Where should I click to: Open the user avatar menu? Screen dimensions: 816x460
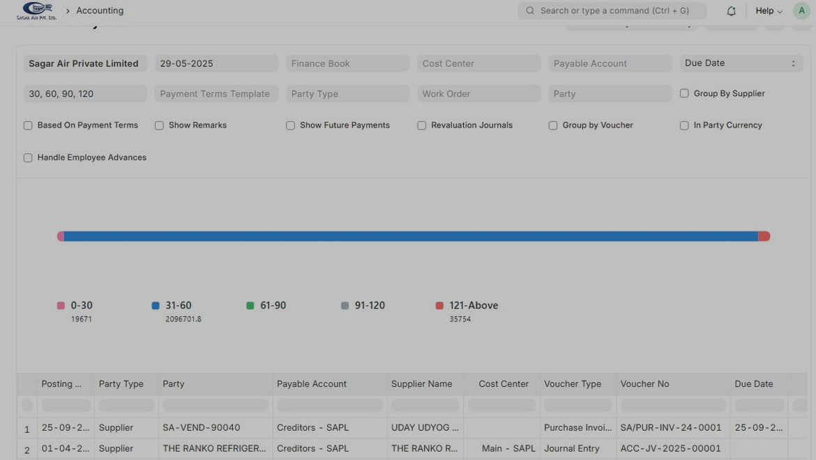tap(801, 11)
